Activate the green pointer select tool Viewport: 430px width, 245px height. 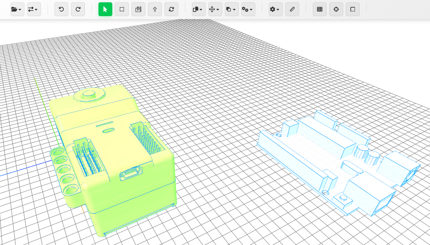[x=105, y=9]
